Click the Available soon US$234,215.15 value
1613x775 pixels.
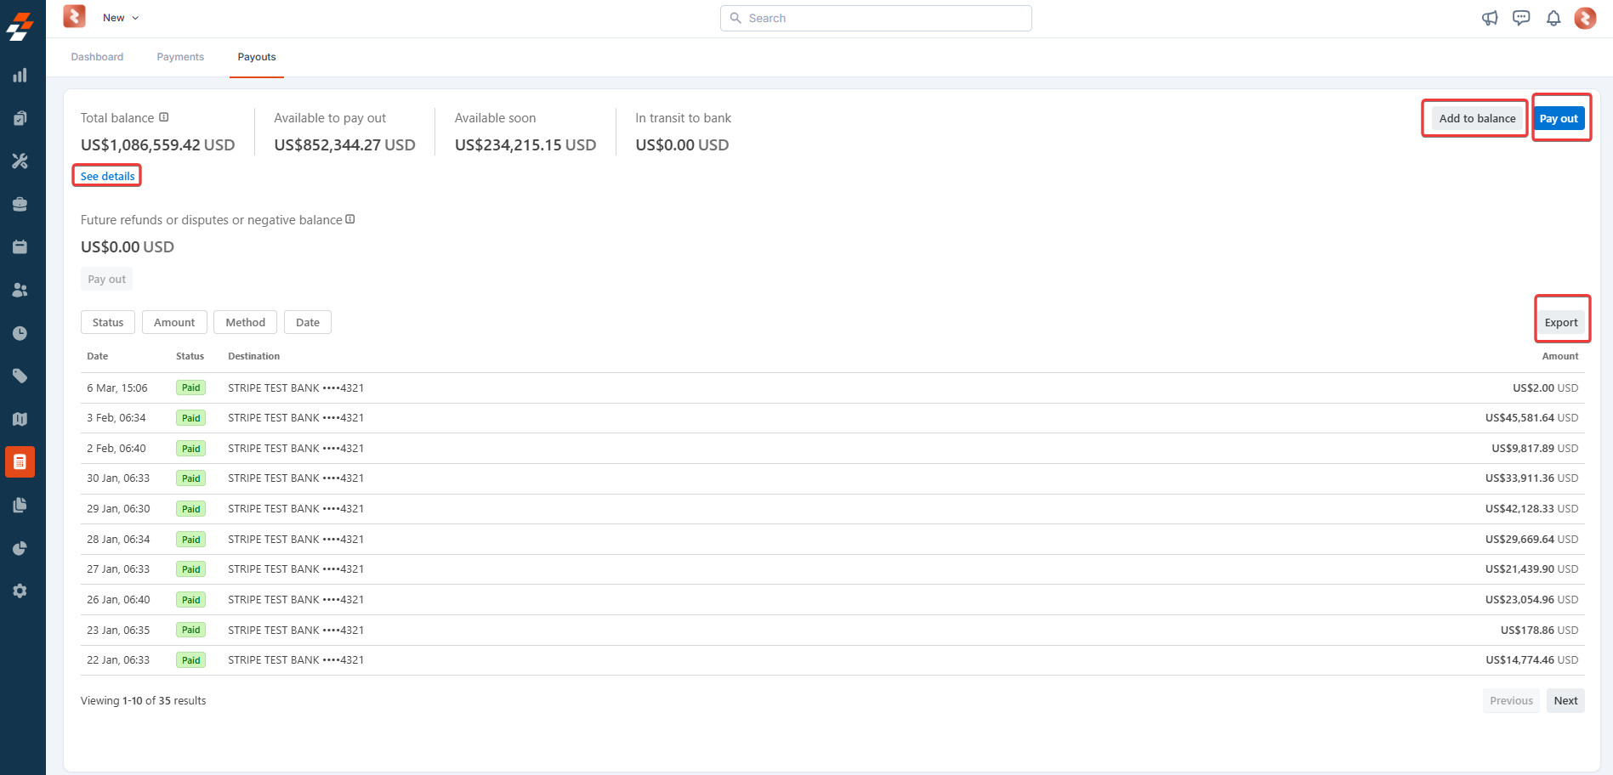click(x=525, y=145)
